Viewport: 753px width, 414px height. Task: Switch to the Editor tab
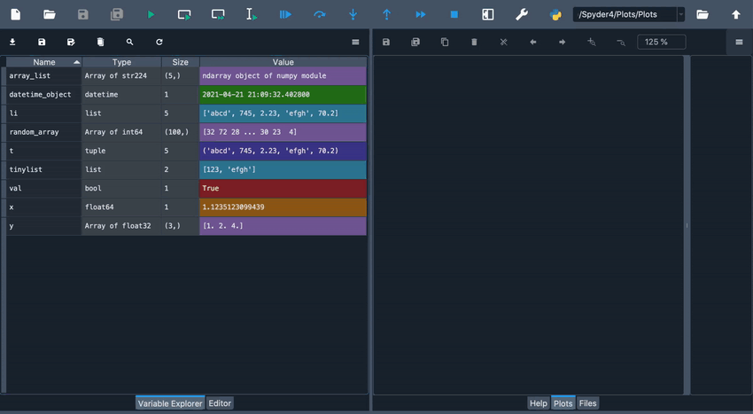(x=220, y=403)
